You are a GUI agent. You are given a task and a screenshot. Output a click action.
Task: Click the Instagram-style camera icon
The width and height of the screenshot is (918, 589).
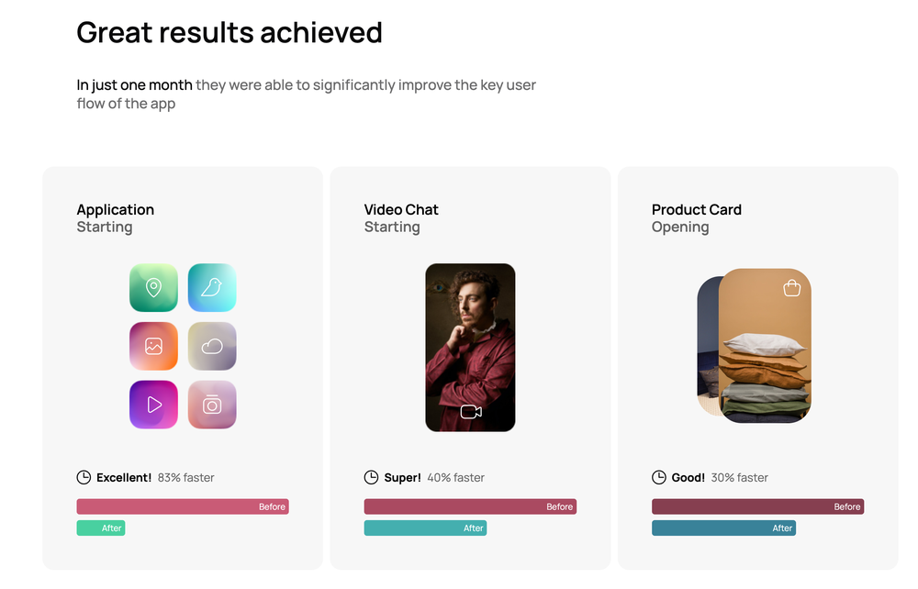point(212,405)
